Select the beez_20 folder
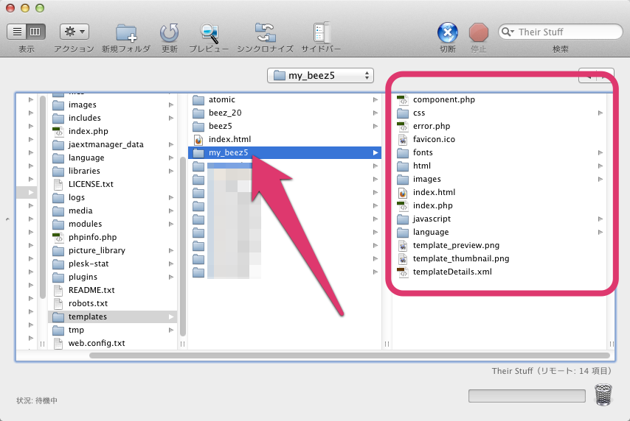The height and width of the screenshot is (421, 630). click(225, 113)
